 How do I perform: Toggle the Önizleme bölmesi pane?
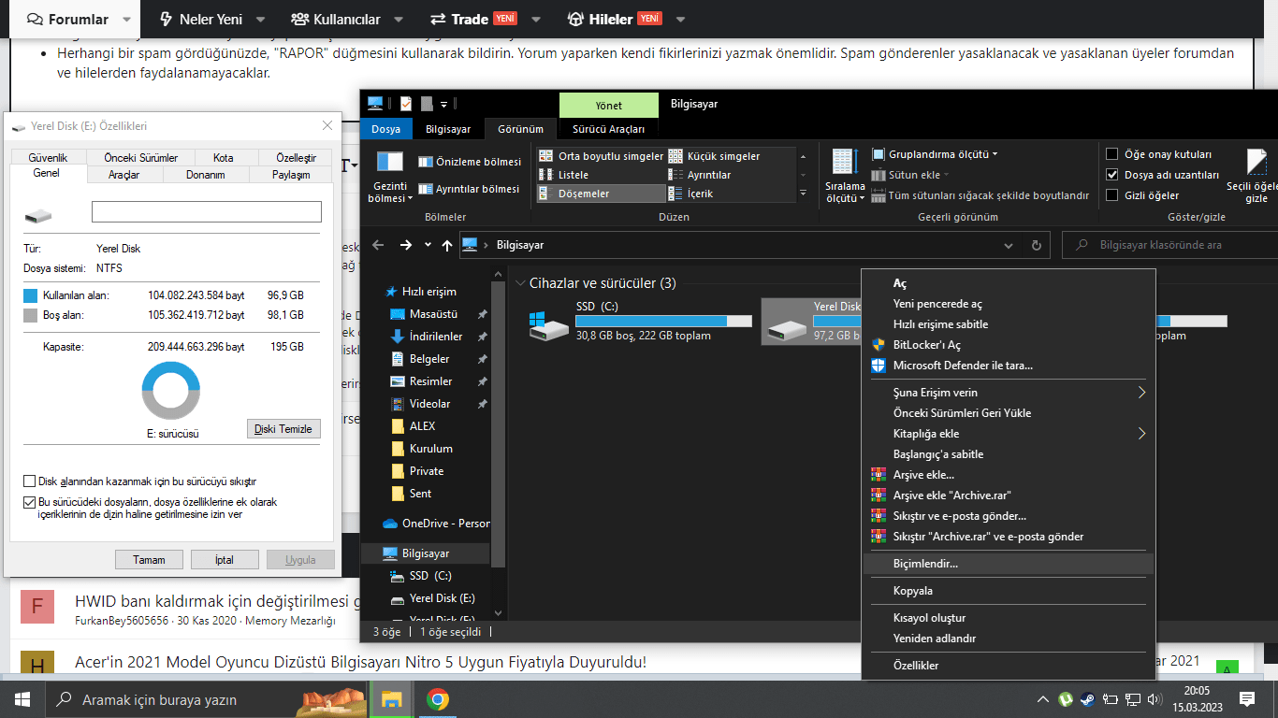point(470,162)
